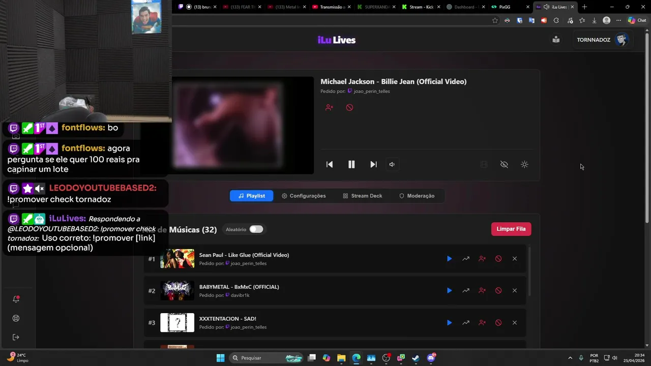Switch to the Stream Deck tab

(x=363, y=196)
